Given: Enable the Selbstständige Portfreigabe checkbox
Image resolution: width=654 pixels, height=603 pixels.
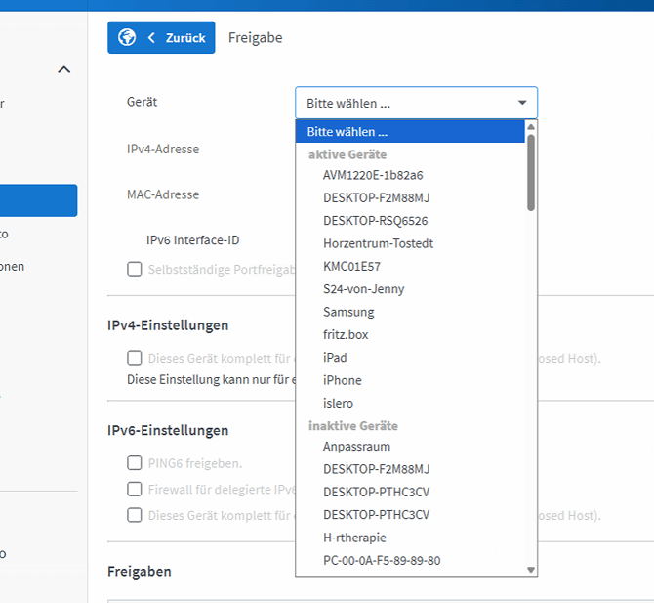Looking at the screenshot, I should [x=135, y=270].
